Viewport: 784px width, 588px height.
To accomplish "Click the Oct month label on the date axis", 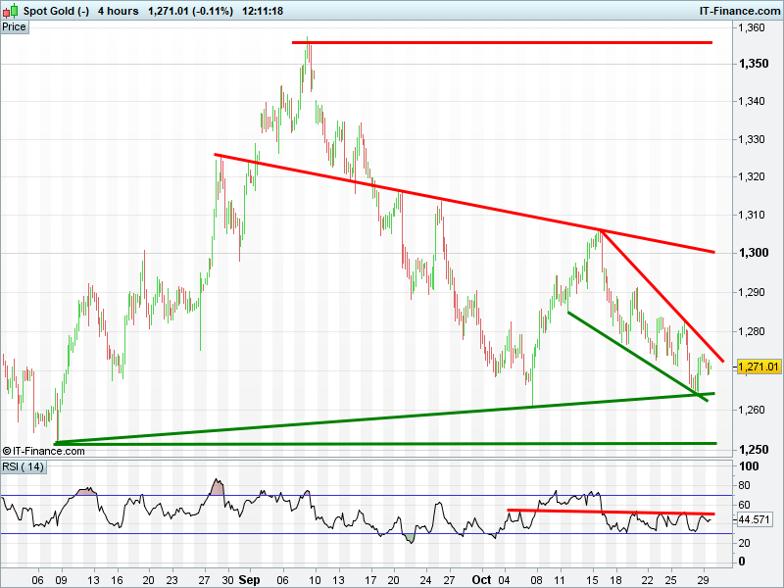I will tap(482, 580).
